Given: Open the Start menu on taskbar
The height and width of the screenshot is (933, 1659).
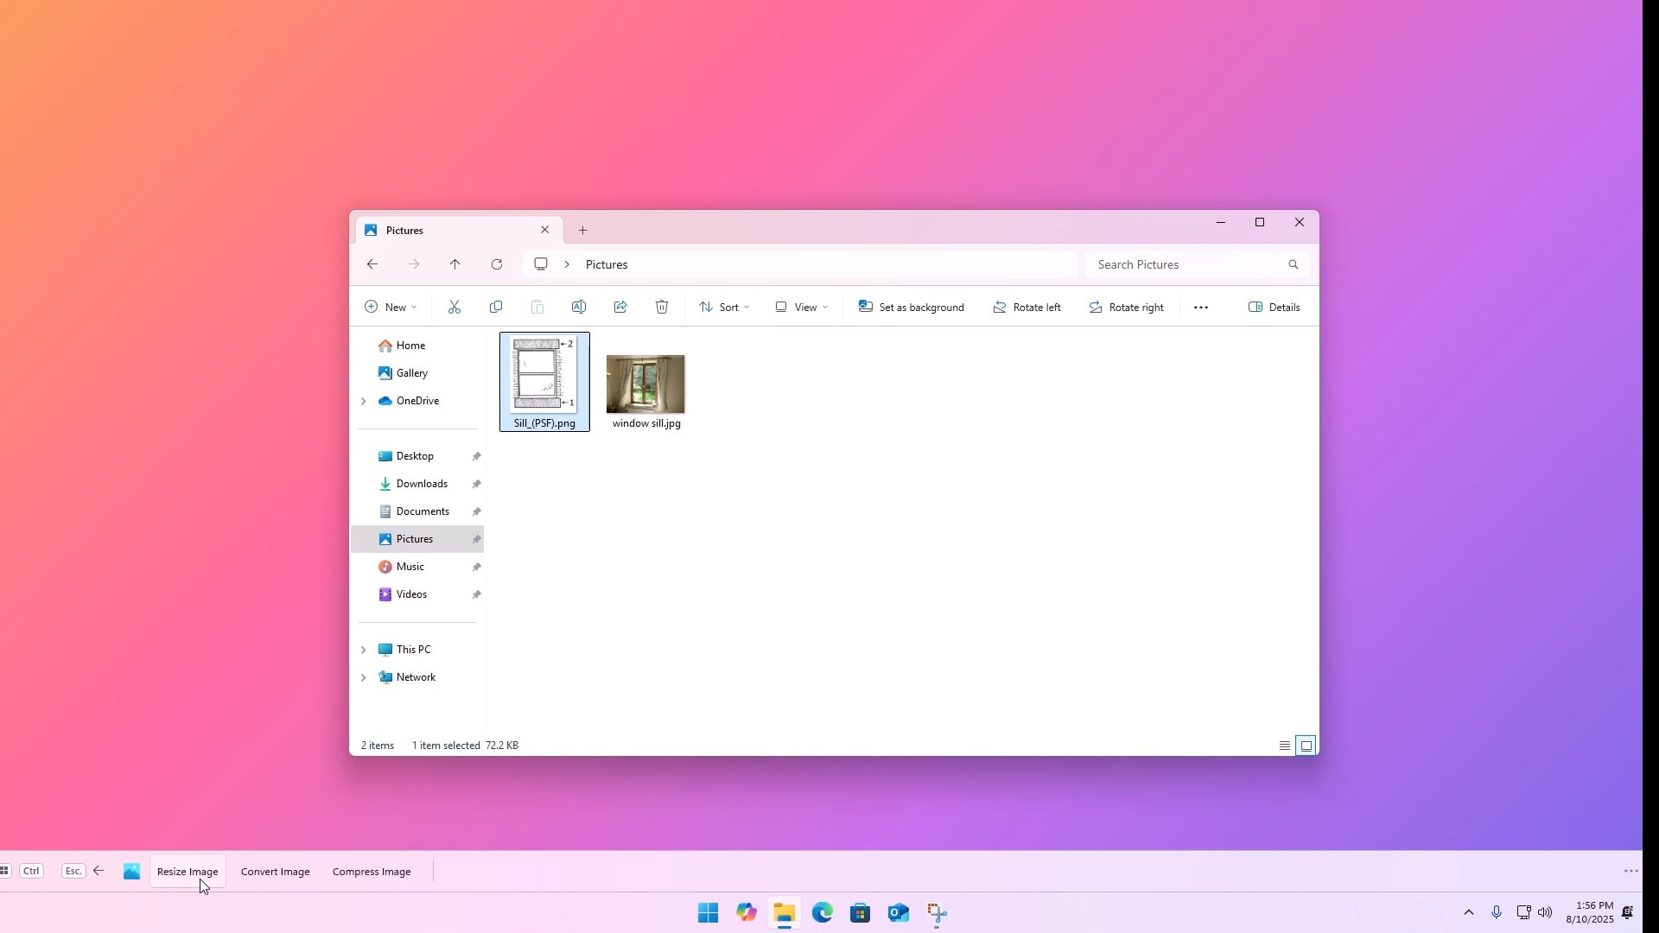Looking at the screenshot, I should pyautogui.click(x=708, y=913).
